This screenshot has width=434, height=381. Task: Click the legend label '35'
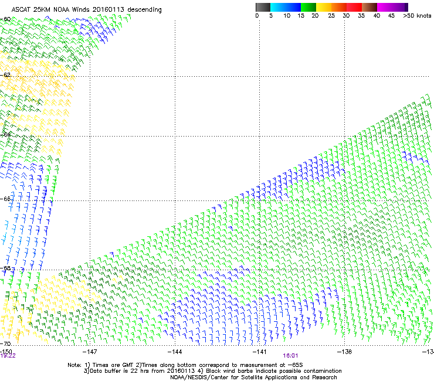361,16
